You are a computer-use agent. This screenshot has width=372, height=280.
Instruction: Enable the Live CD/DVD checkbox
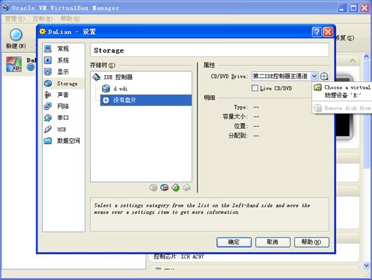point(254,88)
